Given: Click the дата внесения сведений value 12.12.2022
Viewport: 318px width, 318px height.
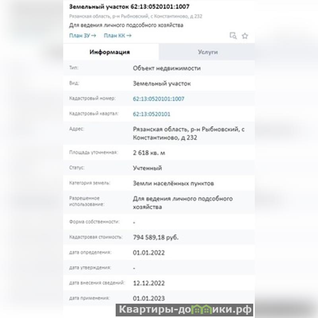Looking at the screenshot, I should click(149, 283).
